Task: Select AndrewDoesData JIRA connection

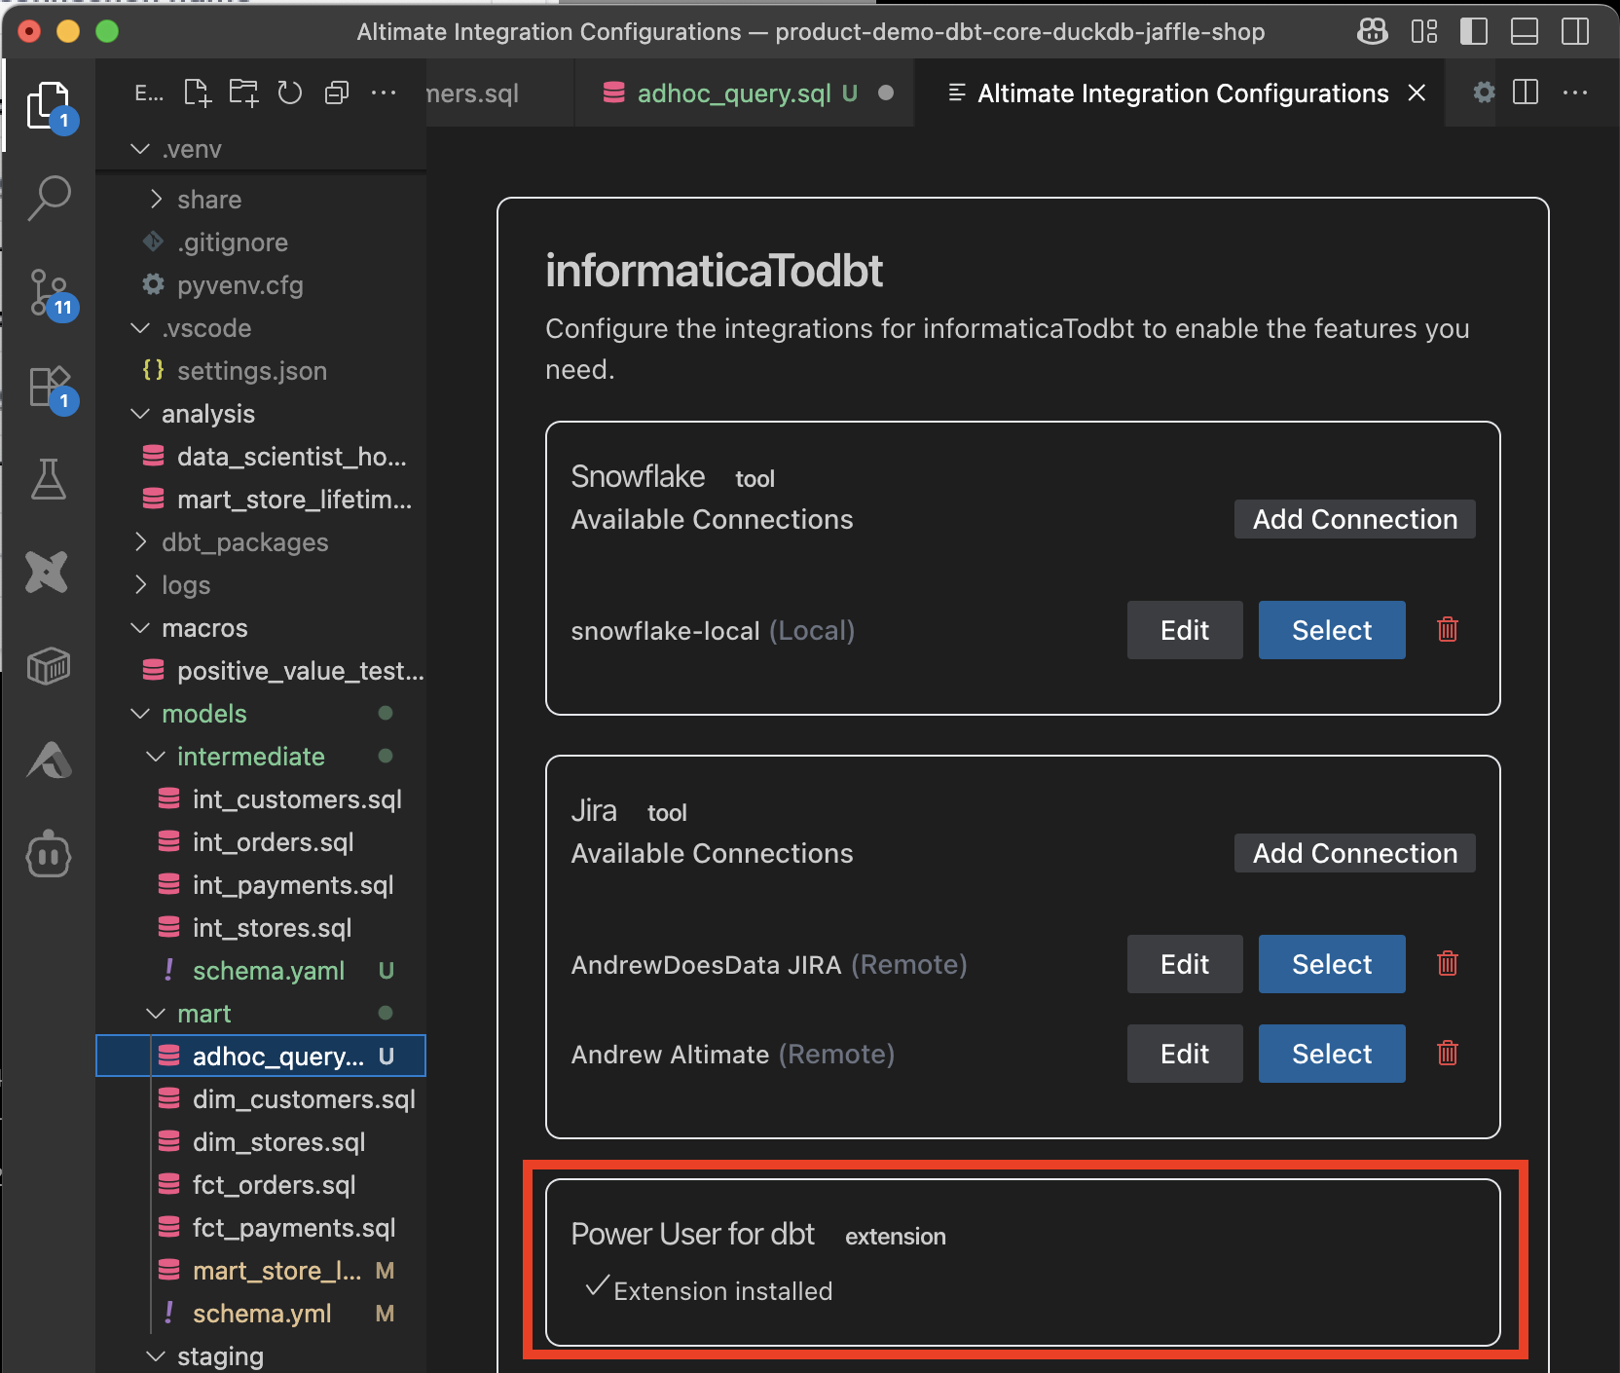Action: coord(1332,964)
